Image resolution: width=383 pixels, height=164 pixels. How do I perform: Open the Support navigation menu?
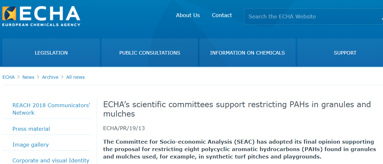point(345,53)
